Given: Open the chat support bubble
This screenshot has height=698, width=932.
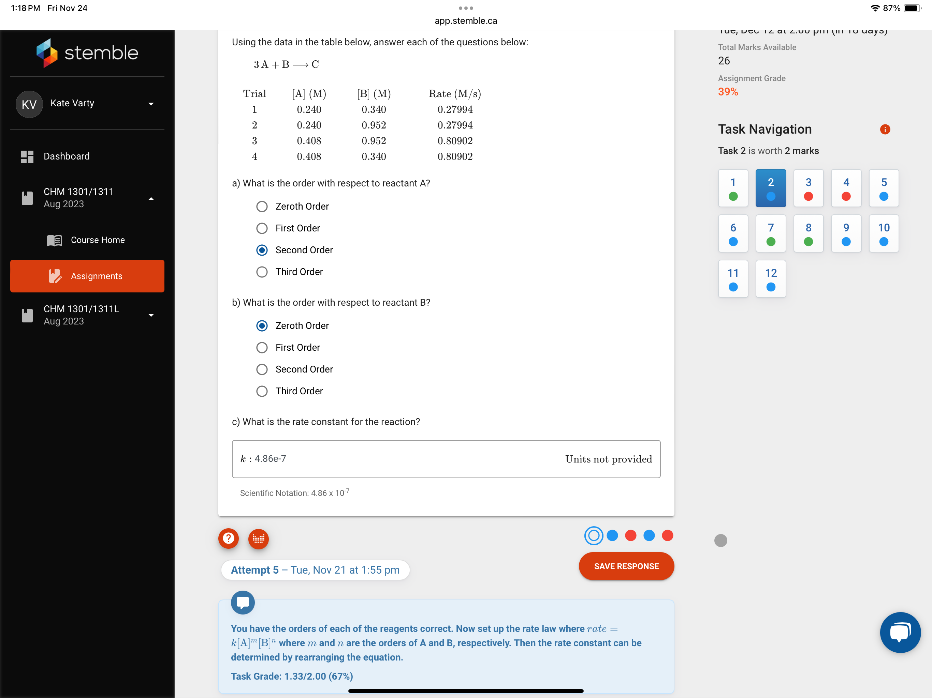Looking at the screenshot, I should [x=900, y=633].
